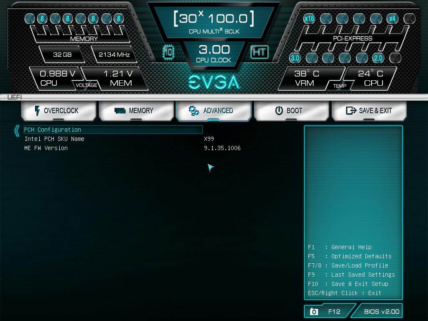The image size is (428, 321).
Task: Open the Overclock tab
Action: click(x=56, y=111)
